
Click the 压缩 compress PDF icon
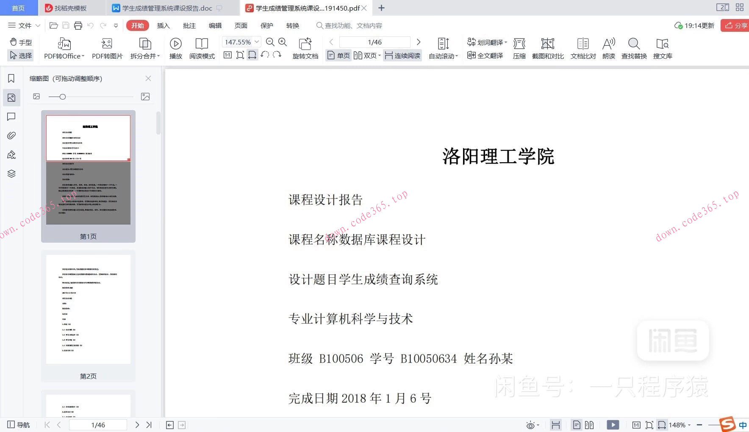click(x=519, y=48)
